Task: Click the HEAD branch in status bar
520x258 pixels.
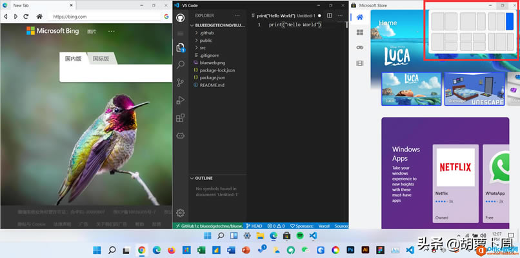Action: coord(254,226)
